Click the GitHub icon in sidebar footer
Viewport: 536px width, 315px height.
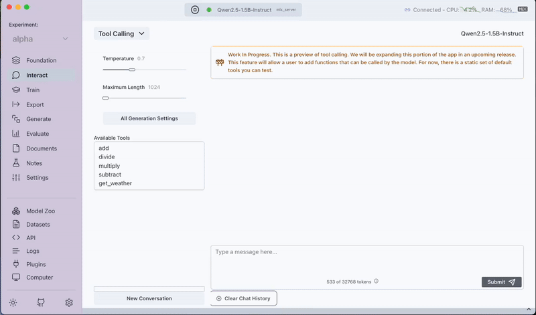(41, 302)
